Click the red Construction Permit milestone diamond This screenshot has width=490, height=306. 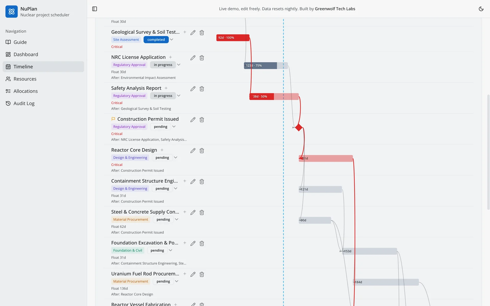299,127
